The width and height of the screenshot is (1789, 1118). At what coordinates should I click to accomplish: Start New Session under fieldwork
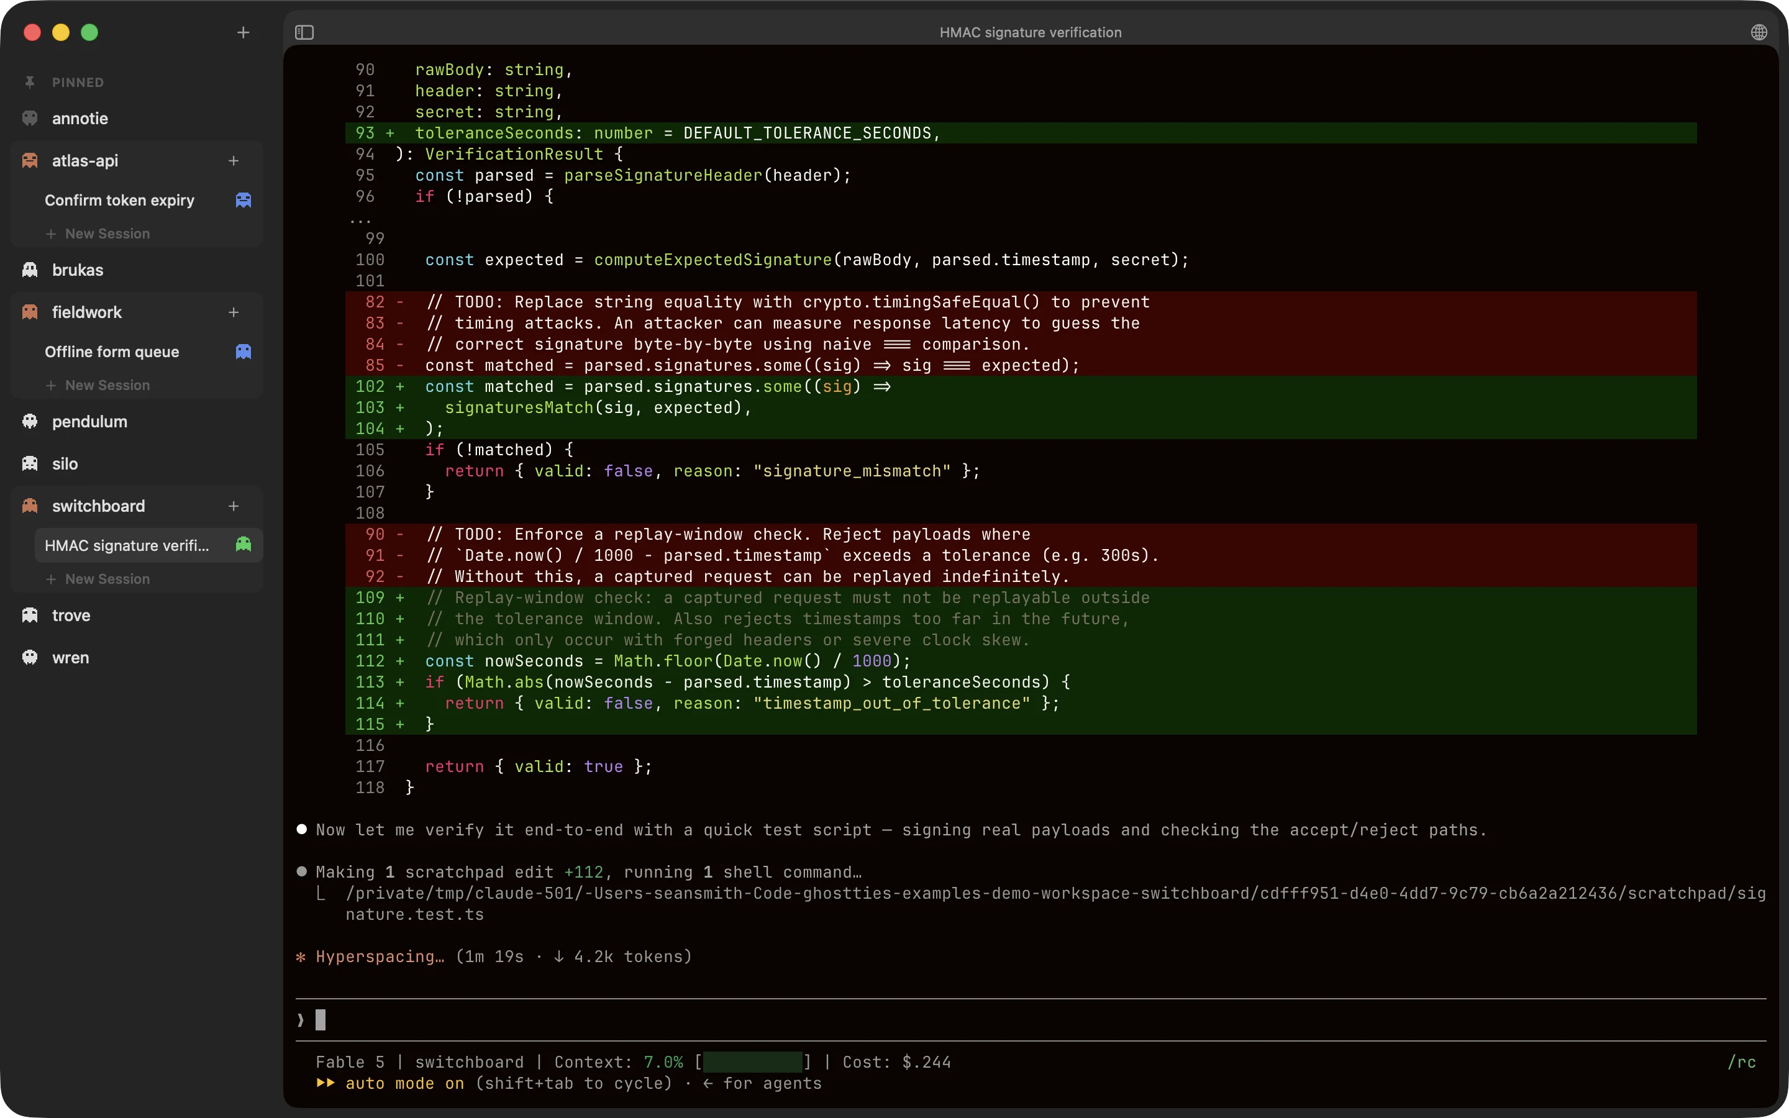pyautogui.click(x=98, y=385)
